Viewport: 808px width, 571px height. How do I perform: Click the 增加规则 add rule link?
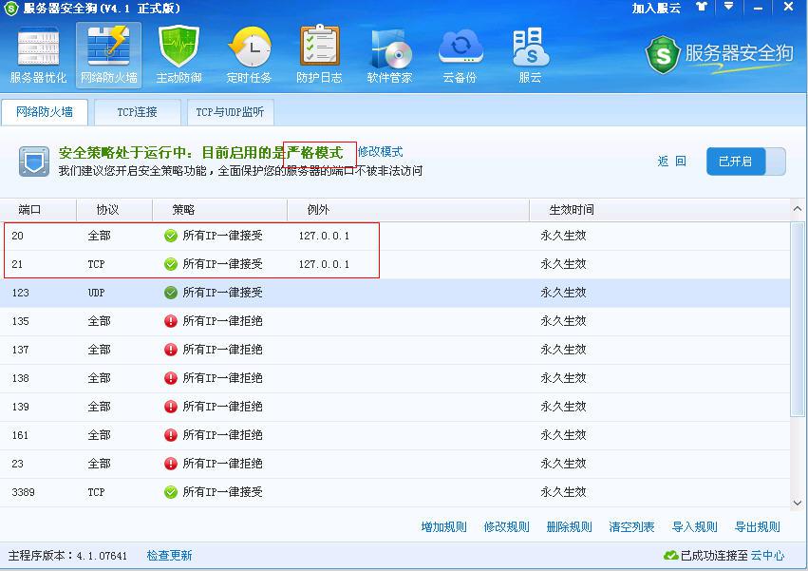click(444, 526)
